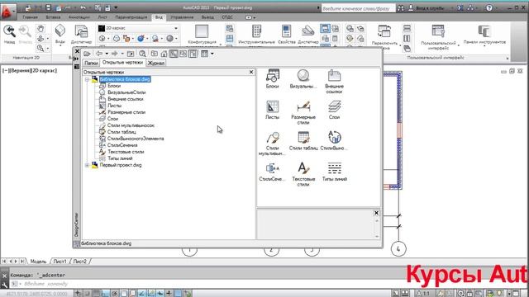
Task: Toggle the DesignCenter Description pane button
Action: pyautogui.click(x=193, y=54)
